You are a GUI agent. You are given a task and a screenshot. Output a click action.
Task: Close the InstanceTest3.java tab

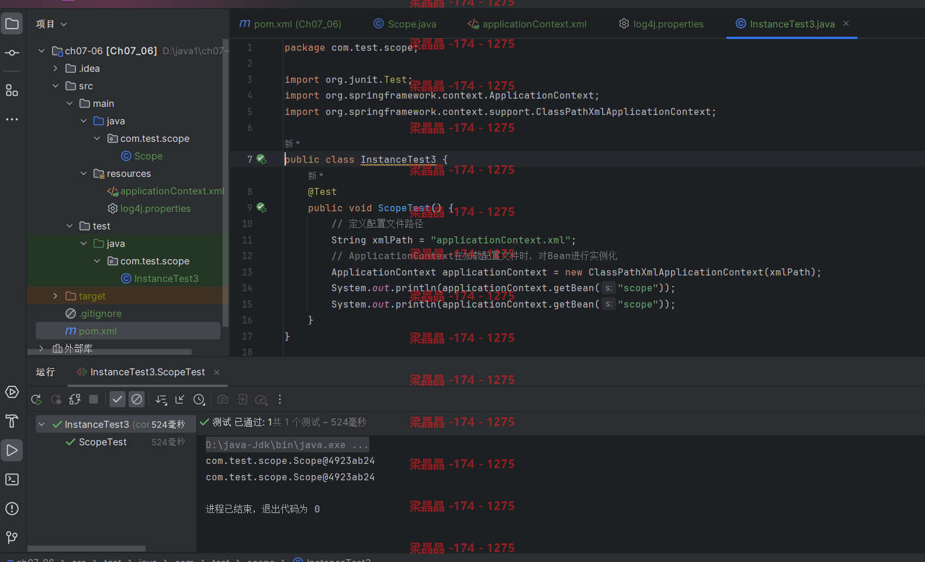pos(846,23)
